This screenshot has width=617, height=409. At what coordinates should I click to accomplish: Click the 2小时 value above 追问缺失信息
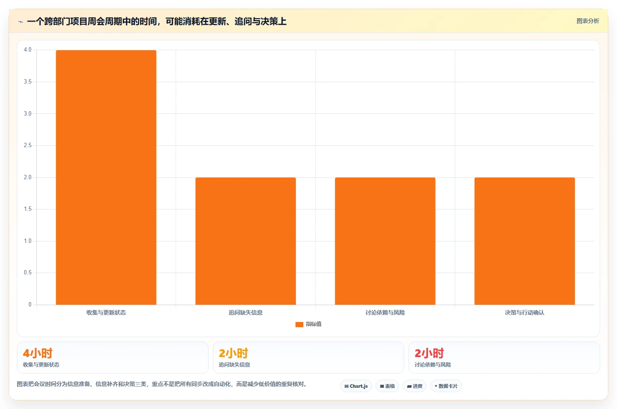coord(234,353)
